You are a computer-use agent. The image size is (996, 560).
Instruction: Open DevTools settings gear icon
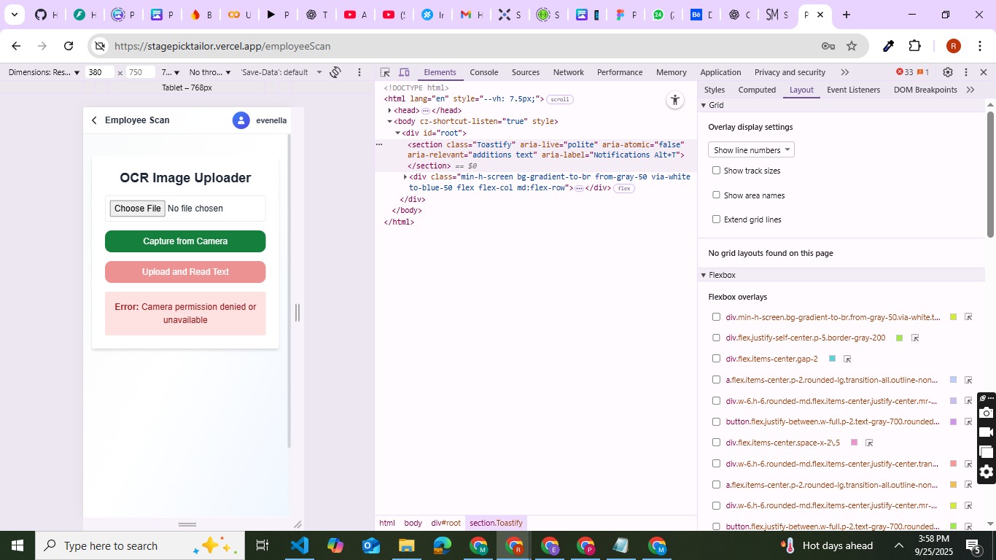(947, 72)
